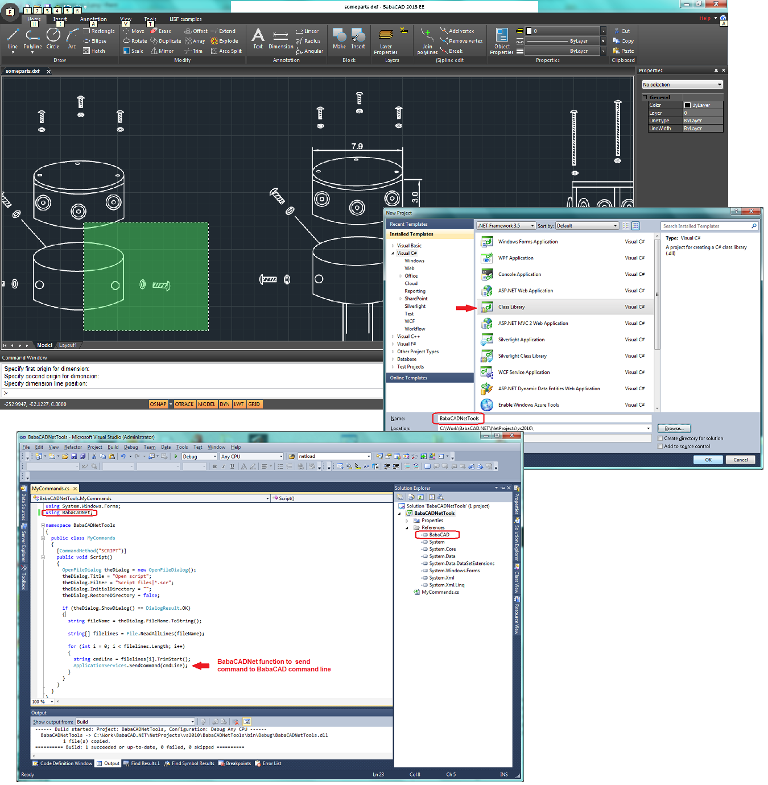Viewport: 768px width, 785px height.
Task: Click Color swatch in Properties panel
Action: pos(687,105)
